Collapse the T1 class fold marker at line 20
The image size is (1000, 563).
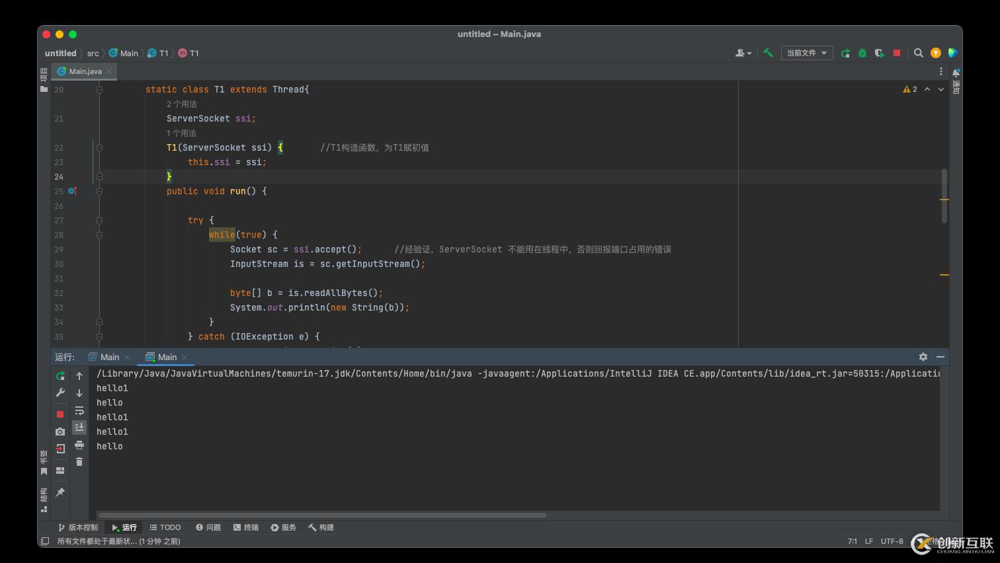tap(99, 89)
